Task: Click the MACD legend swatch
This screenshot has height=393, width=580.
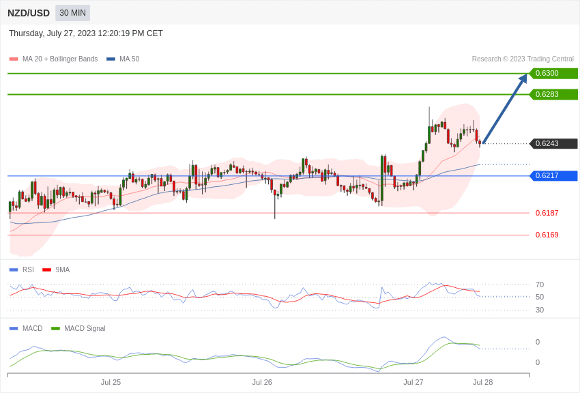Action: (14, 328)
